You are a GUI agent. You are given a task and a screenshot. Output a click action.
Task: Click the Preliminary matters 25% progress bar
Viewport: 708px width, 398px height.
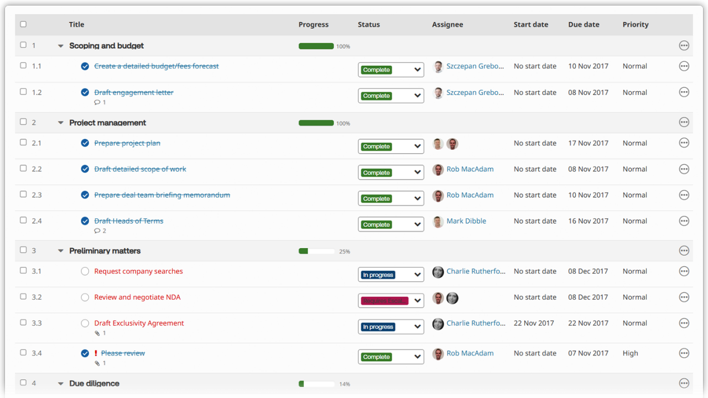point(316,252)
